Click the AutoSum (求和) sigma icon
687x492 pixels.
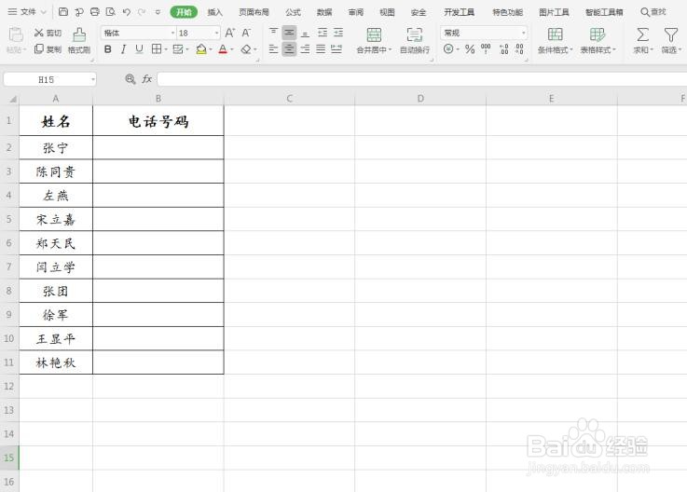(643, 34)
